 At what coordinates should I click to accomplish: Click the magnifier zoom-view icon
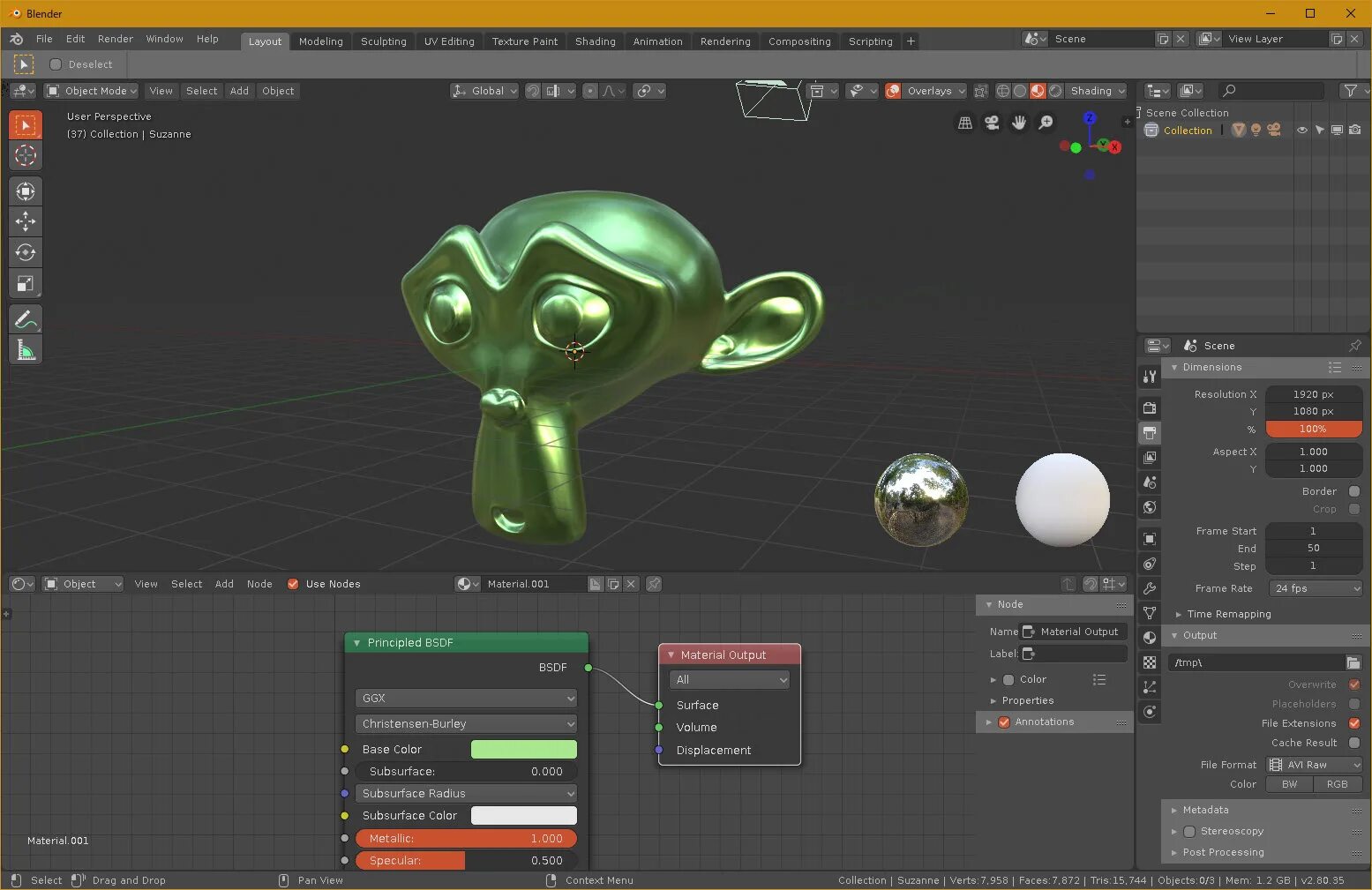pyautogui.click(x=1046, y=123)
